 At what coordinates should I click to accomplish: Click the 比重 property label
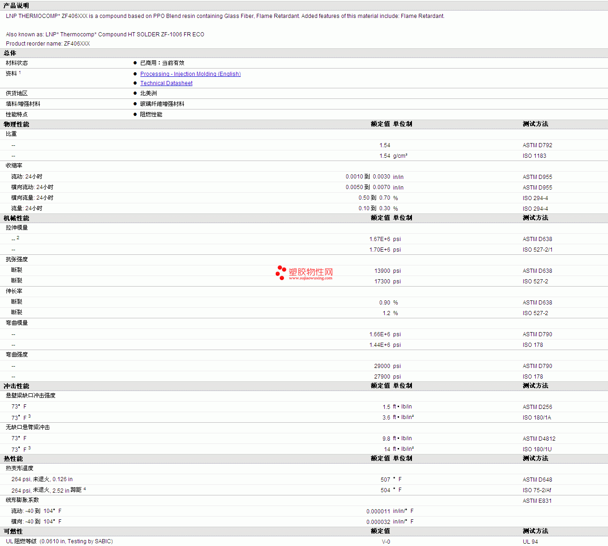(x=12, y=134)
